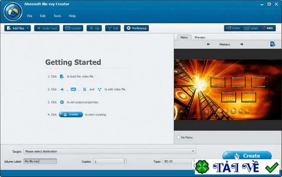Image resolution: width=282 pixels, height=177 pixels.
Task: Toggle the CUDA acceleration indicator
Action: coord(233,28)
